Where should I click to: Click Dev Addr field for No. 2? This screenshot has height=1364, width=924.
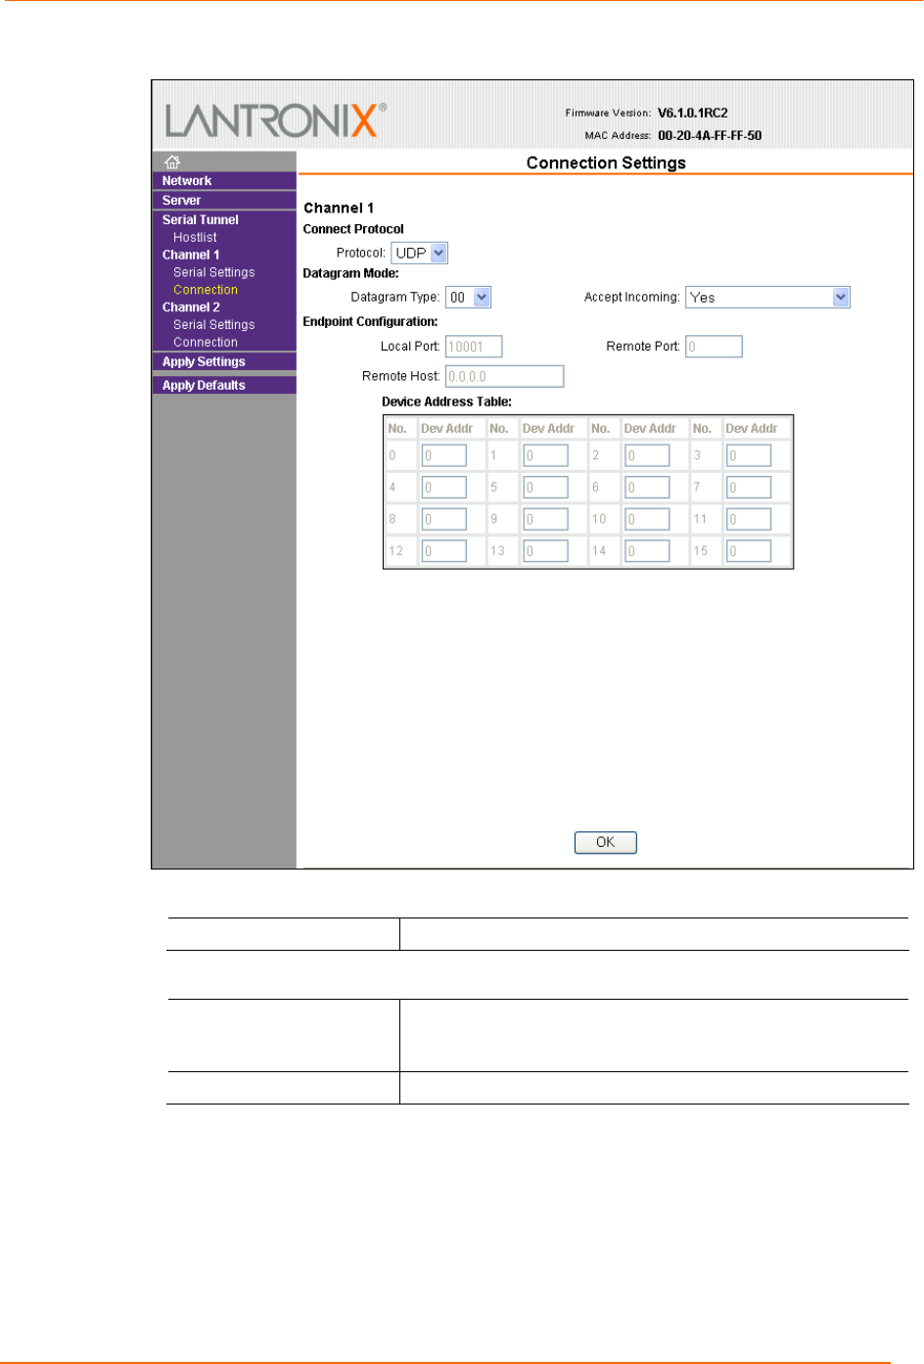click(648, 455)
